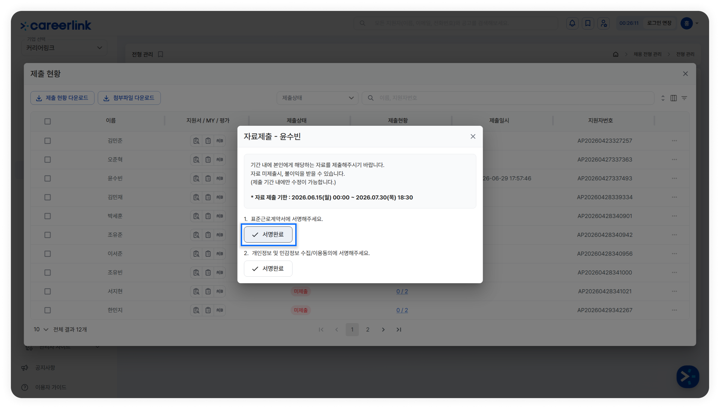Viewport: 720px width, 409px height.
Task: Open 0 / 2 submission link for 한민지
Action: tap(402, 310)
